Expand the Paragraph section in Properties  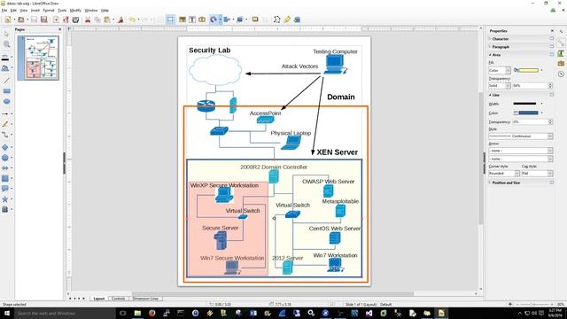501,47
